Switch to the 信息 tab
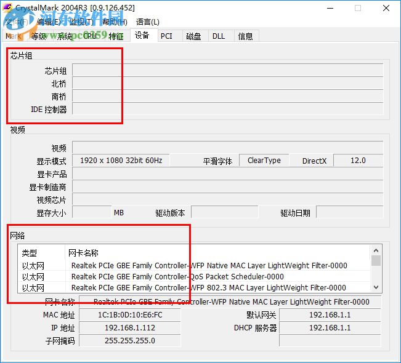The height and width of the screenshot is (363, 401). (x=245, y=36)
